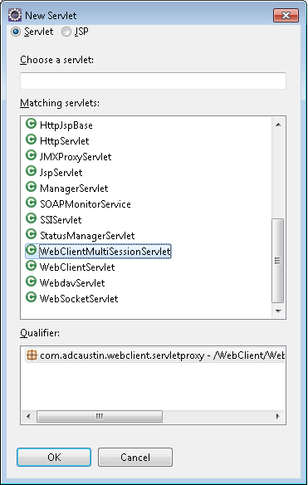Viewport: 308px width, 485px height.
Task: Select the Servlet radio button
Action: coord(16,32)
